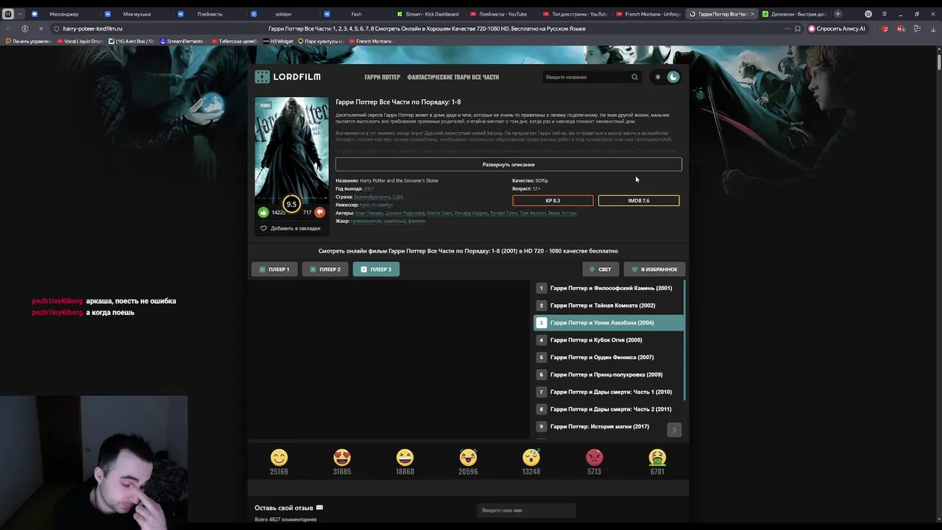Click the IMDB 7.6 rating button
The height and width of the screenshot is (530, 942).
click(x=639, y=200)
